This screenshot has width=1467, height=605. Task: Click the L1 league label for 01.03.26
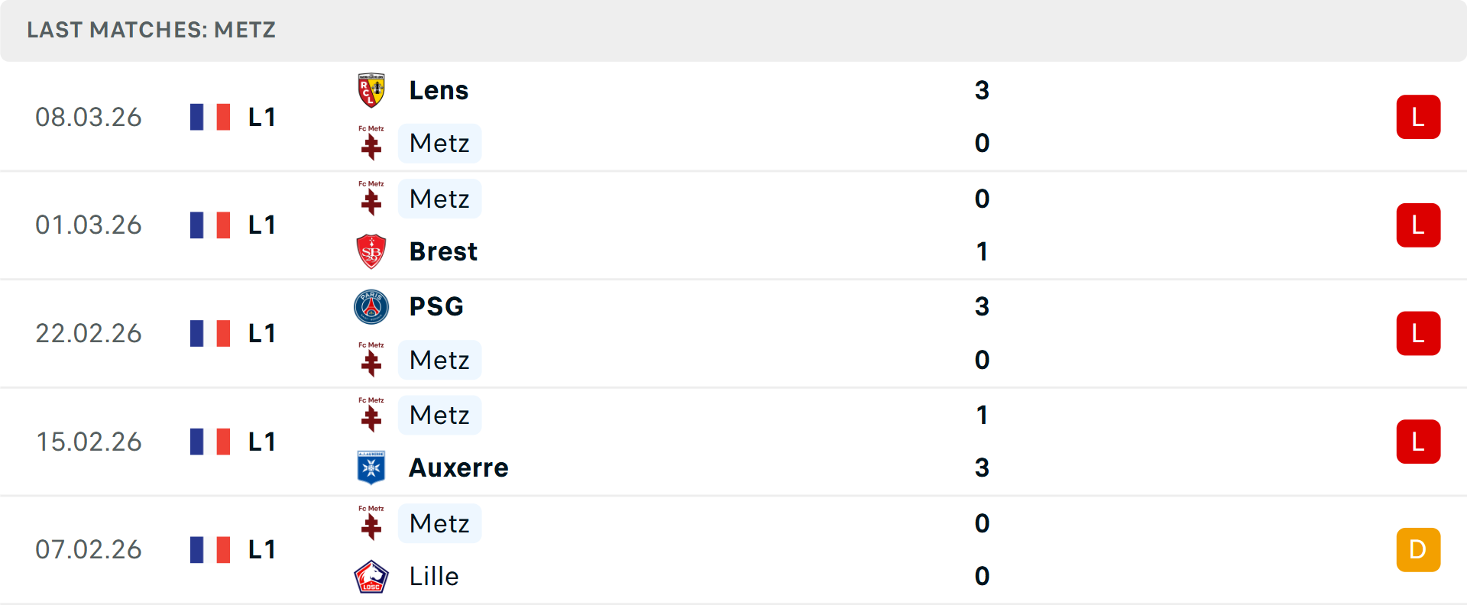[x=262, y=225]
